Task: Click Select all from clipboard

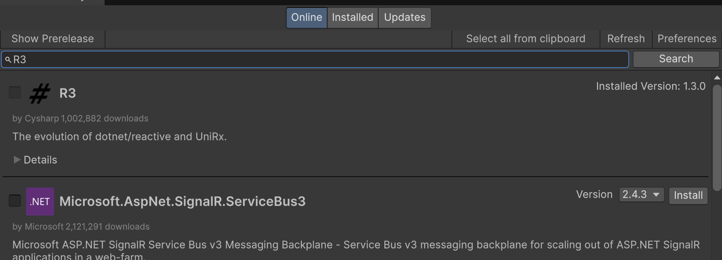Action: pos(525,39)
